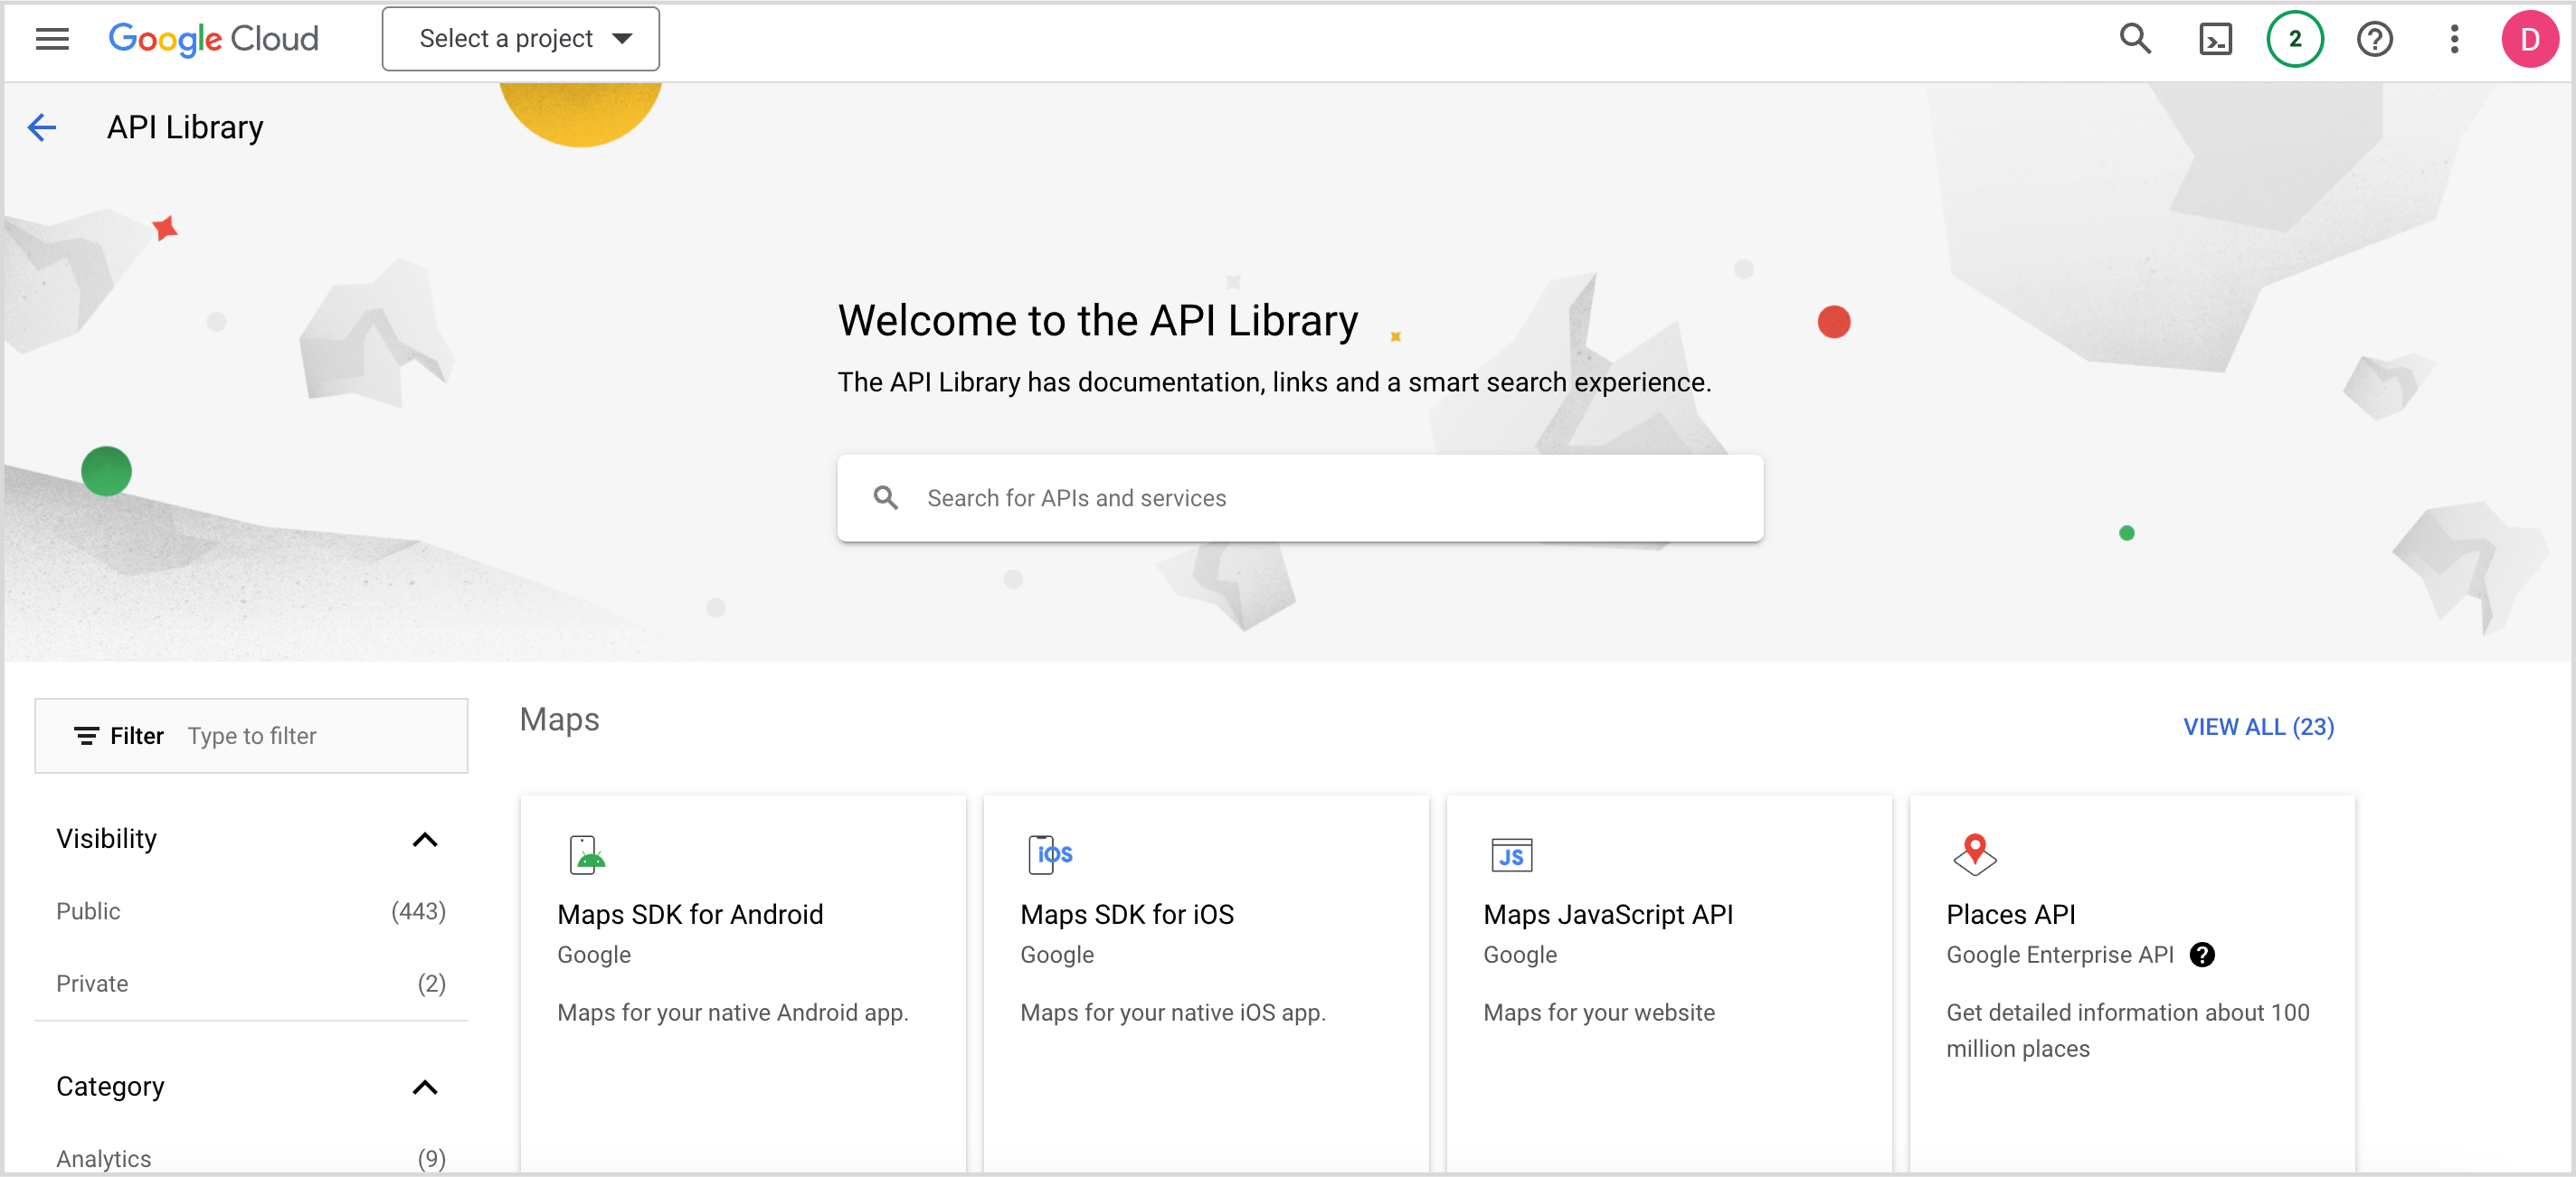The height and width of the screenshot is (1177, 2576).
Task: Collapse the Visibility section
Action: tap(424, 839)
